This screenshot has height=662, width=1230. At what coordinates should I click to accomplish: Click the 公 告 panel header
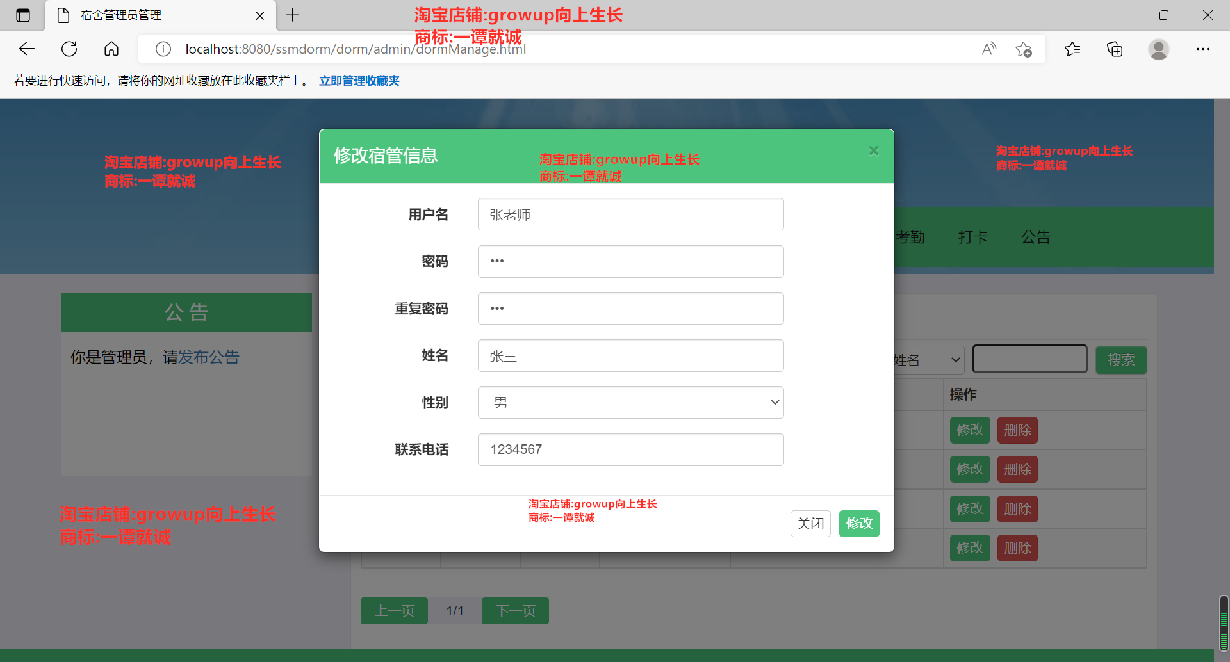[186, 312]
